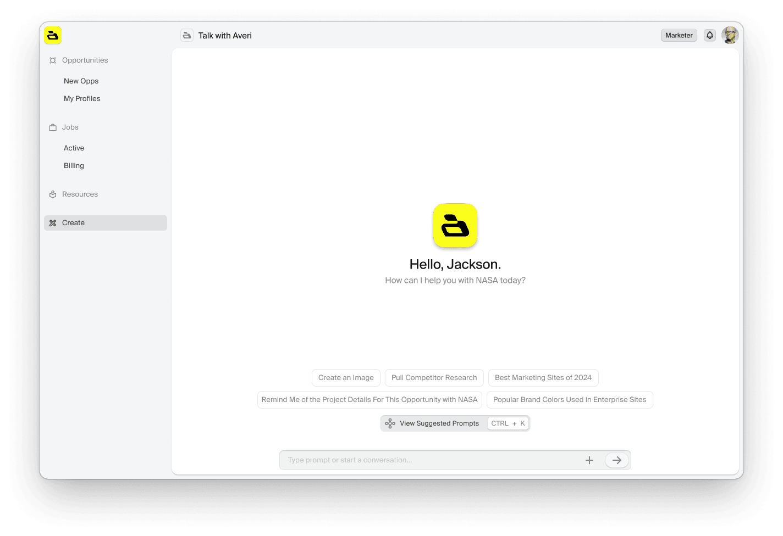Click the CTRL + K shortcut badge
Viewport: 783px width, 536px height.
[508, 423]
